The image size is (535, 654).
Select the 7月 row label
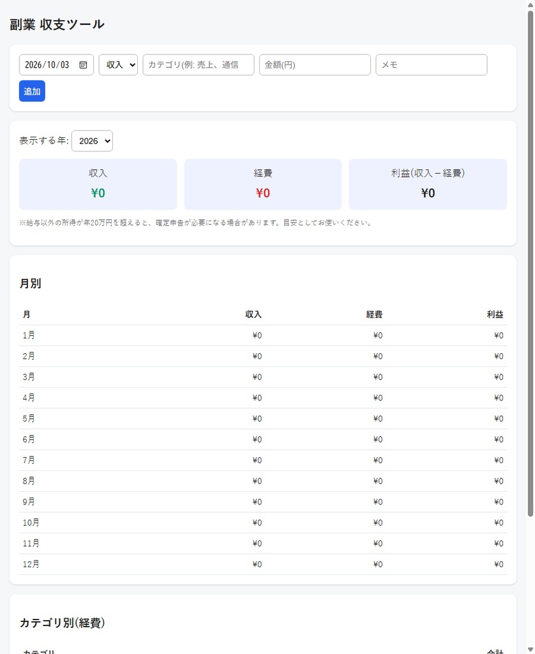pos(29,460)
